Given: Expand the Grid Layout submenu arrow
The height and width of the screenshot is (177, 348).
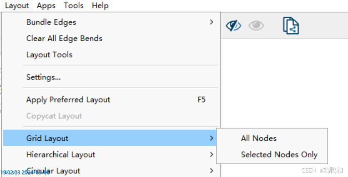Looking at the screenshot, I should [x=211, y=138].
